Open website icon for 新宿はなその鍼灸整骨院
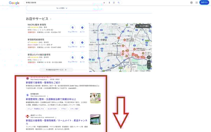The height and width of the screenshot is (132, 211). (x=73, y=57)
